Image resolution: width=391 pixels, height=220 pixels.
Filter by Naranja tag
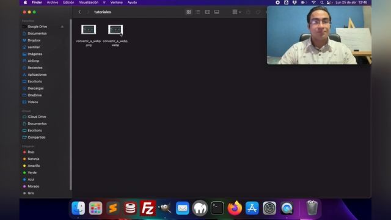coord(34,159)
